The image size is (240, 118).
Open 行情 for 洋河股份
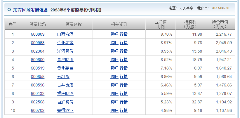coord(124,51)
